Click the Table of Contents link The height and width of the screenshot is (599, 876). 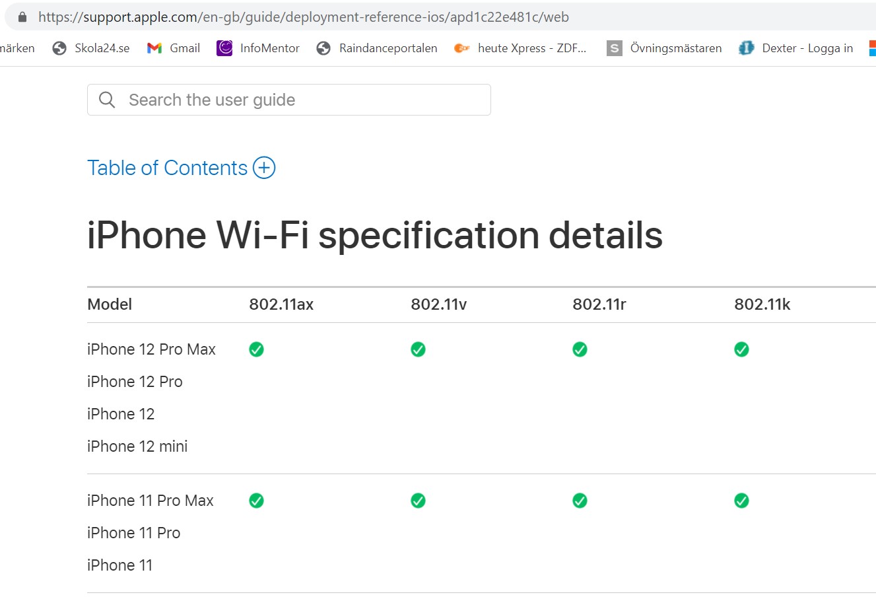click(167, 168)
